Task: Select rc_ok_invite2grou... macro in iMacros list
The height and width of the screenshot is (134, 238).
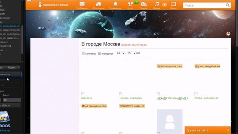Action: click(x=10, y=34)
